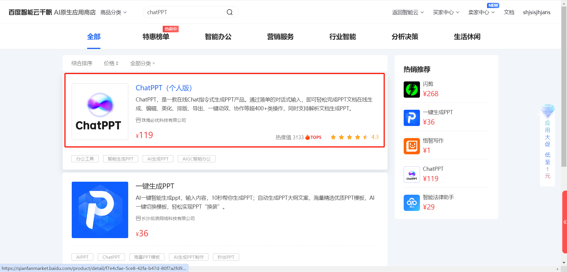
Task: Click the 应用大促 低至1元 promo text
Action: (x=548, y=150)
